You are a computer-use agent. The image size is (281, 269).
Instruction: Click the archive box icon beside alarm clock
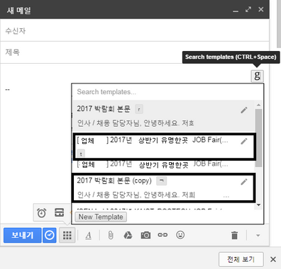[59, 212]
